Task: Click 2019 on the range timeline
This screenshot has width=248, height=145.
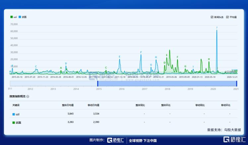Action: coord(190,89)
